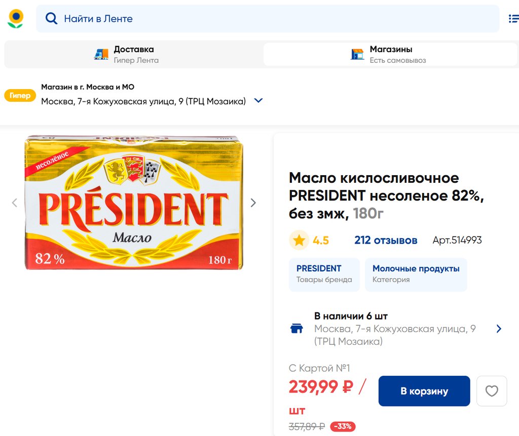Open the catalog list menu icon

click(513, 19)
